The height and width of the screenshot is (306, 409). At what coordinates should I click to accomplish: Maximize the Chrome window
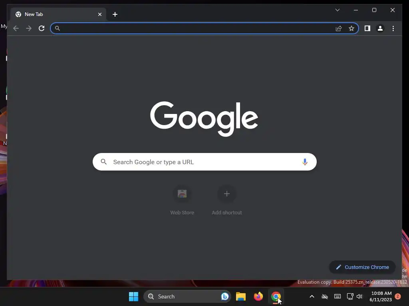coord(374,10)
